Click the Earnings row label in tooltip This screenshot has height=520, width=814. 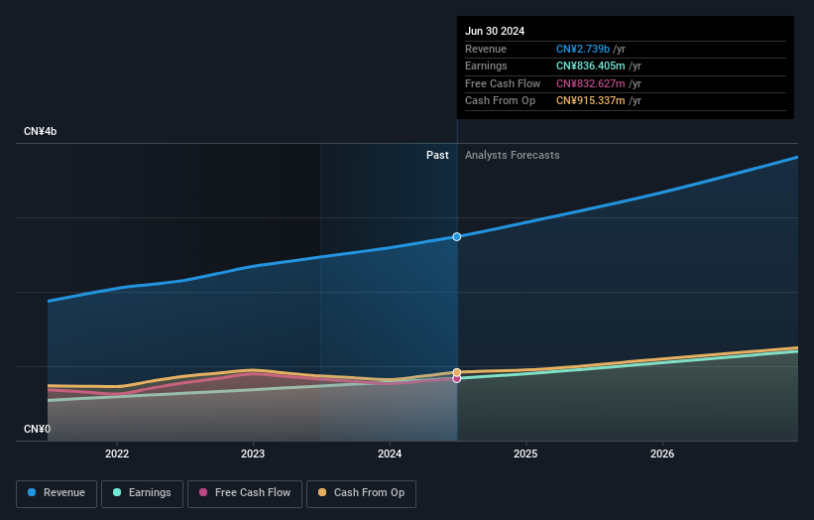(486, 65)
